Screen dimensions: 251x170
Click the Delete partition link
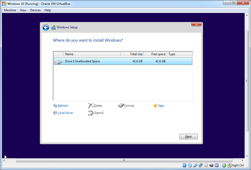click(x=98, y=106)
